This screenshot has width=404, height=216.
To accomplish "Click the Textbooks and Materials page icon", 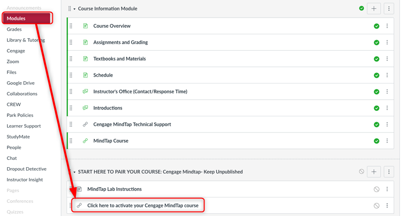I will 85,59.
